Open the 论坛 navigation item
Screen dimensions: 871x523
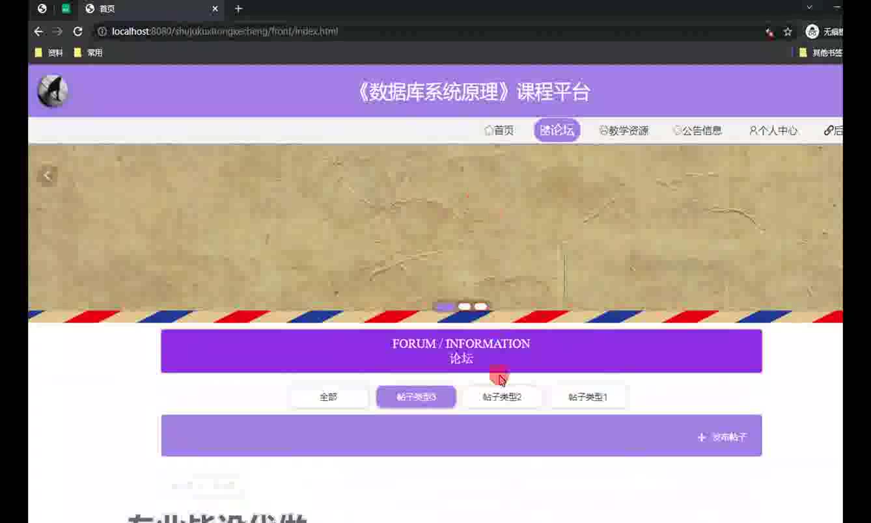[557, 130]
